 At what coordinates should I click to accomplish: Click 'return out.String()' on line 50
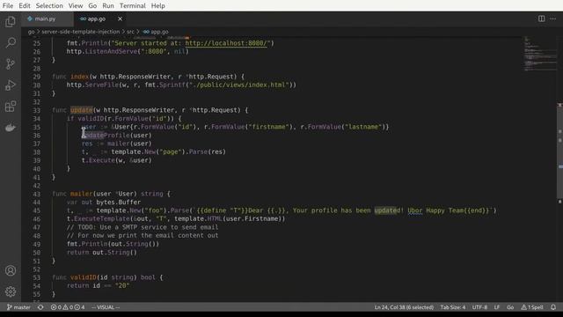point(102,253)
